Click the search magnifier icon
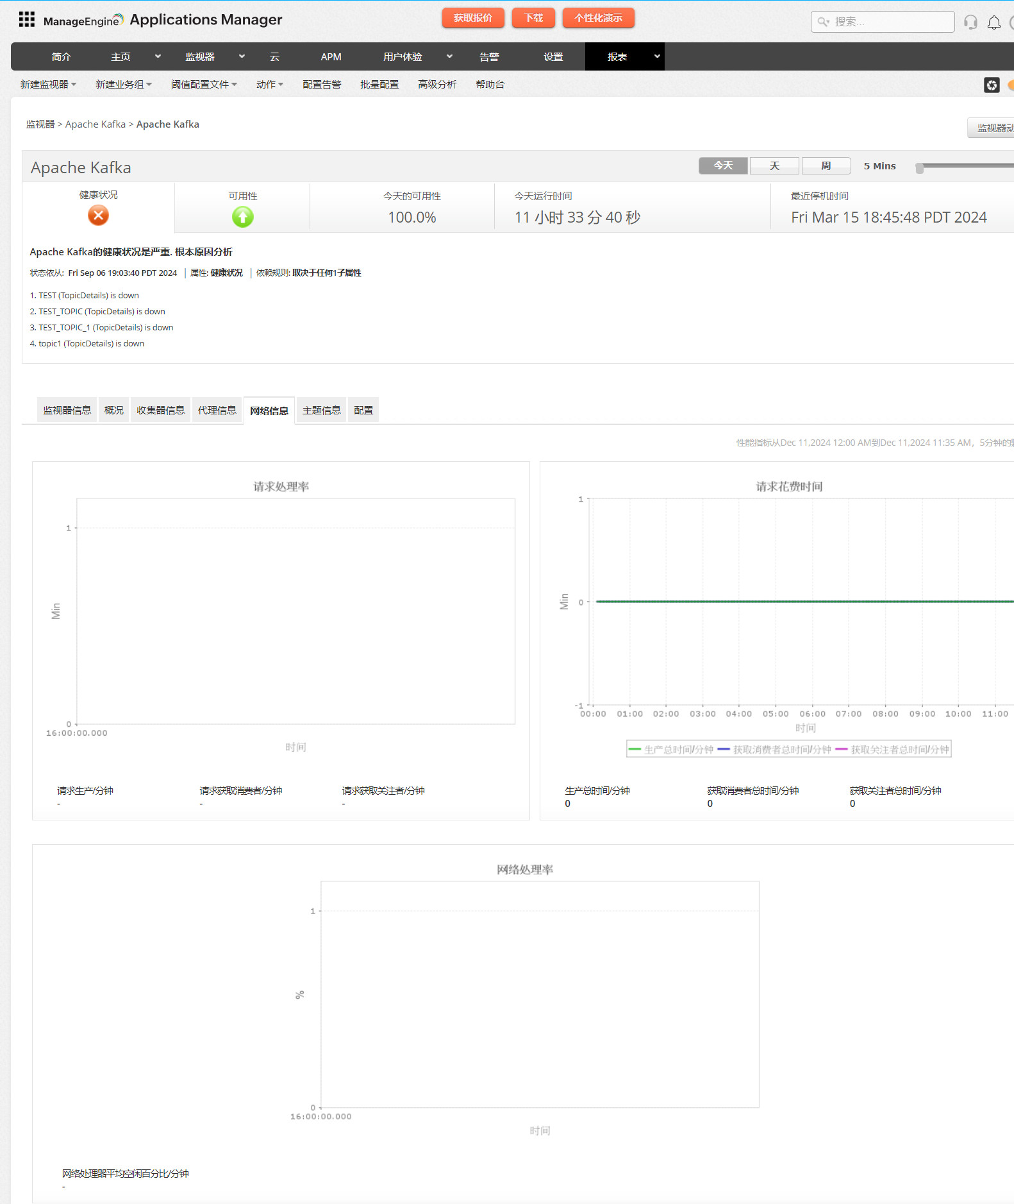The image size is (1014, 1204). tap(823, 22)
